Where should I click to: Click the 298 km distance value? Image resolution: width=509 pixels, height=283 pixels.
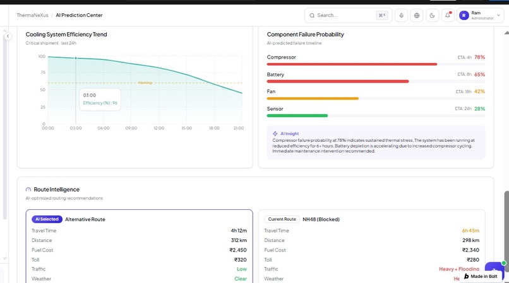470,241
